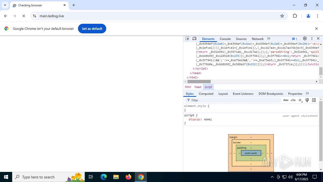
Task: Select the Elements tab
Action: point(208,39)
